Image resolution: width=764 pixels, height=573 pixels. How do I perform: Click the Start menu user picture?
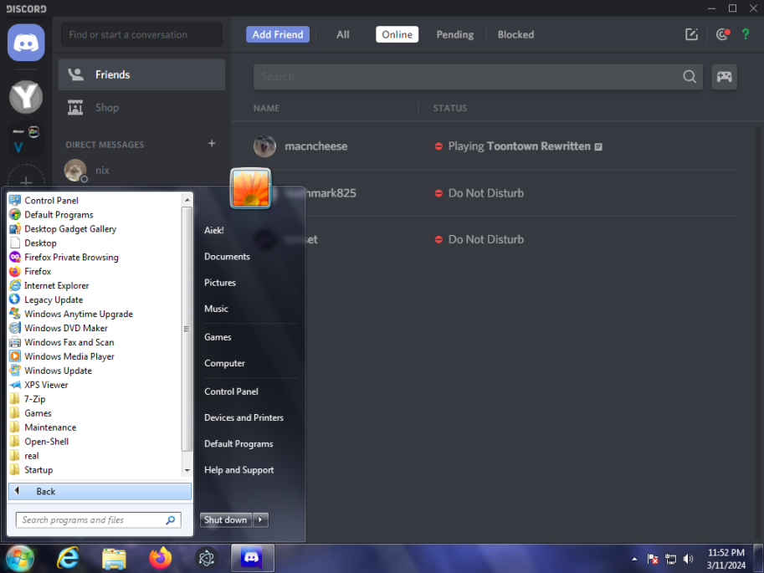(250, 188)
